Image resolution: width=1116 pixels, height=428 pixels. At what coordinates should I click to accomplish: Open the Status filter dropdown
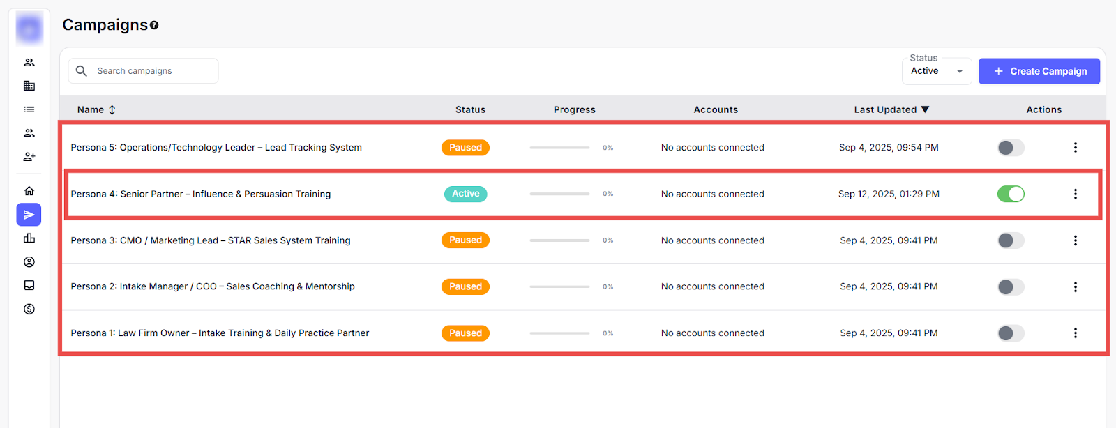[x=936, y=71]
